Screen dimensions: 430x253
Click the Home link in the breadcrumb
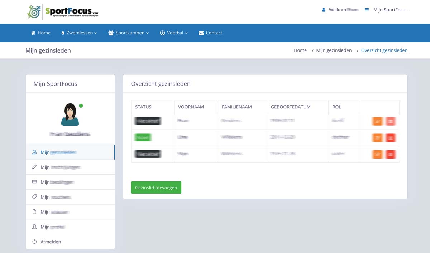pyautogui.click(x=300, y=50)
